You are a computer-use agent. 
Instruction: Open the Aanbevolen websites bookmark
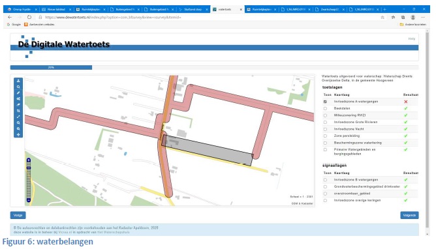point(39,24)
